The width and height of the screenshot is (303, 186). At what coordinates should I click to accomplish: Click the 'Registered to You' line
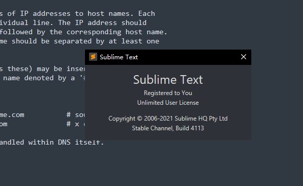click(168, 93)
